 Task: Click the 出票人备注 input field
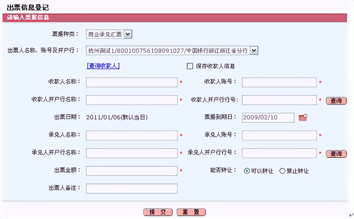131,189
